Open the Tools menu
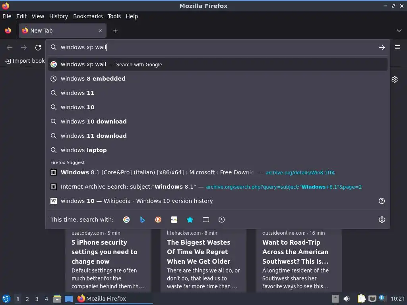 coord(114,16)
